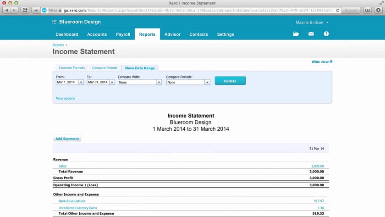Open the Unrealized Currency Gains link
Image resolution: width=385 pixels, height=217 pixels.
[78, 208]
